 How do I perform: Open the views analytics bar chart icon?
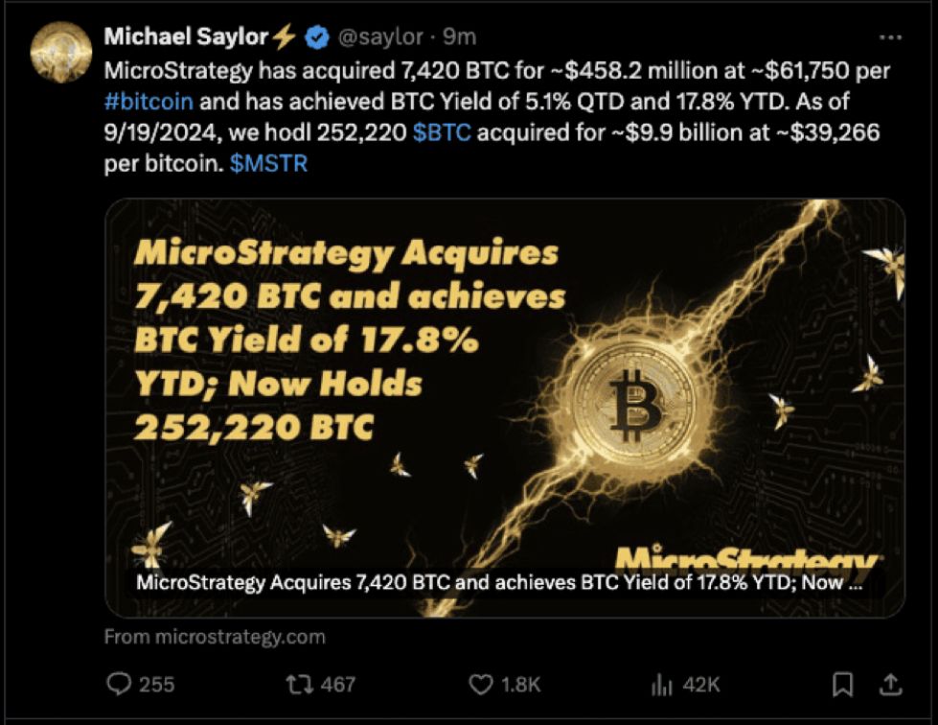pos(662,684)
